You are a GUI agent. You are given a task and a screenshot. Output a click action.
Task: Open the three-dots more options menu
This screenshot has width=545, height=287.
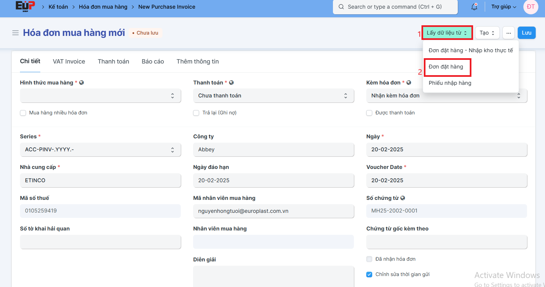tap(508, 33)
